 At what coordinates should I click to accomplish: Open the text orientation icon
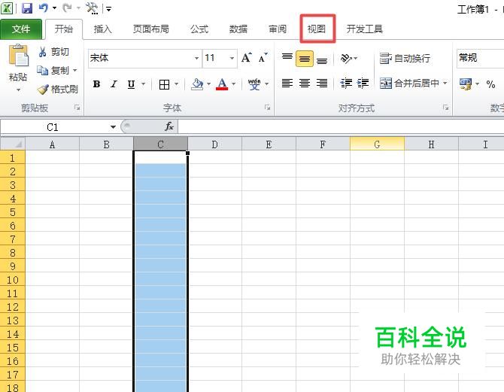tap(346, 58)
